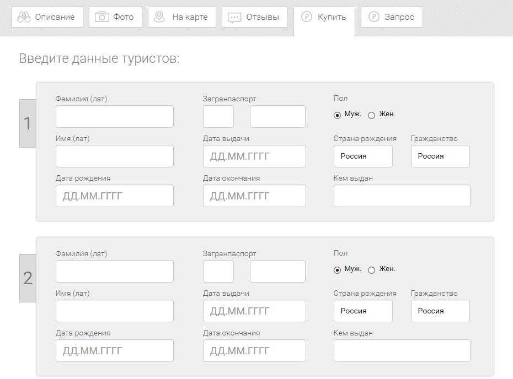Click Дата выдачи field of tourist 1

coord(254,156)
